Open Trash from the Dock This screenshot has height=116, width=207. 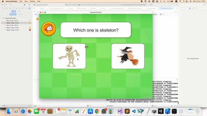tap(197, 111)
